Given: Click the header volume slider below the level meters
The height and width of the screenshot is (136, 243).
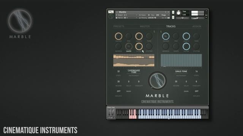Looking at the screenshot, I should 197,18.
